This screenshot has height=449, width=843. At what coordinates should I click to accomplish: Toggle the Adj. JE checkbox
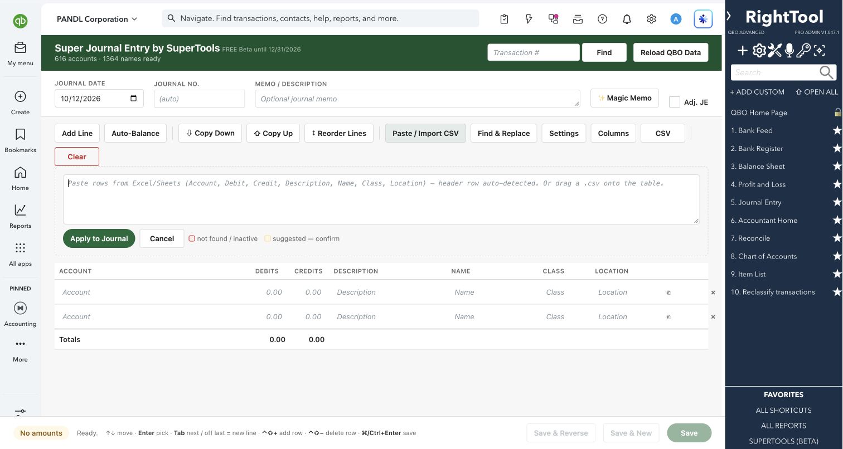coord(675,102)
